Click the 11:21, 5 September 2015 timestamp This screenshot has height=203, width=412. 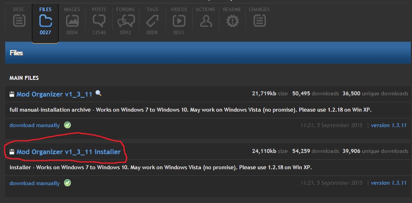coord(332,125)
